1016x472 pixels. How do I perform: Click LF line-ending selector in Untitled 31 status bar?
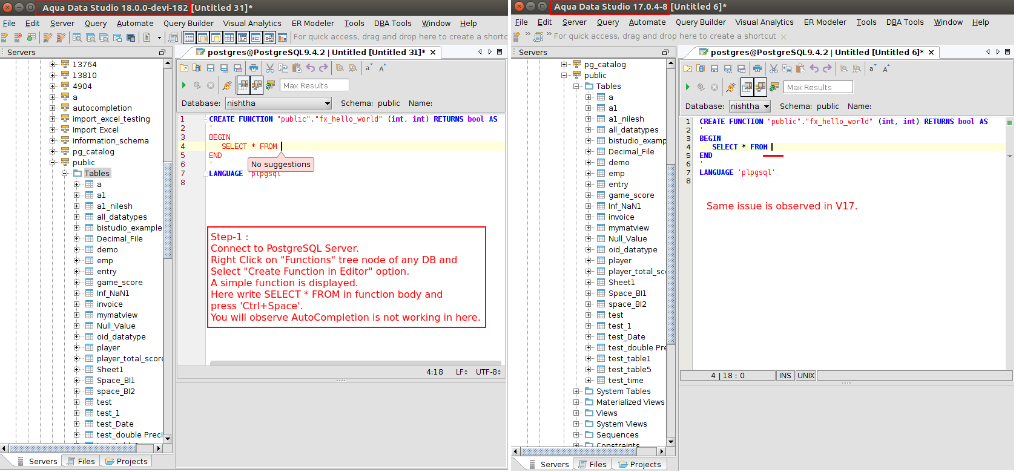pyautogui.click(x=461, y=372)
